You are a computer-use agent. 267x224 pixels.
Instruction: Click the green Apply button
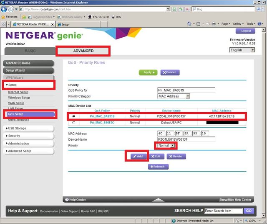tap(148, 72)
